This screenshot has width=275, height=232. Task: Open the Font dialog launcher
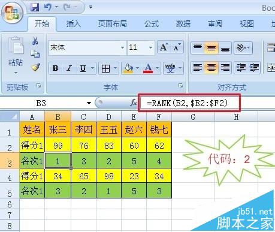pyautogui.click(x=180, y=86)
